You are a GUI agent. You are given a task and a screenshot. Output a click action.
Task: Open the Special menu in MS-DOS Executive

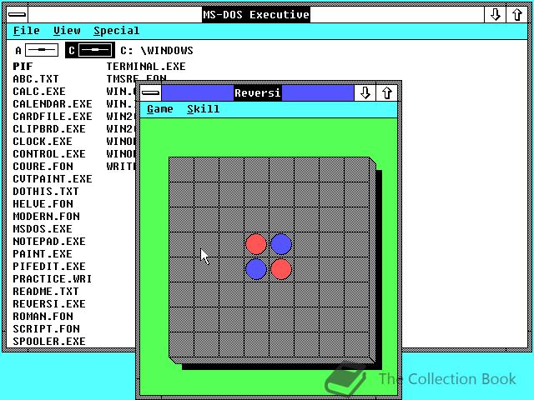click(x=117, y=31)
